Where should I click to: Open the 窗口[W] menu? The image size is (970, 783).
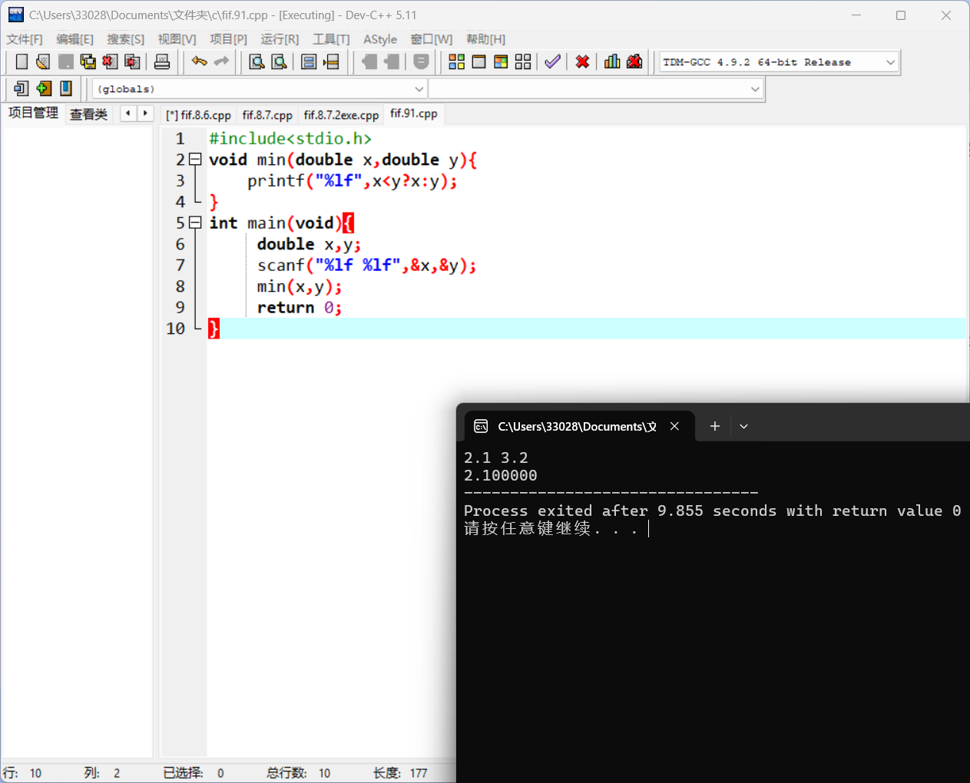coord(432,39)
